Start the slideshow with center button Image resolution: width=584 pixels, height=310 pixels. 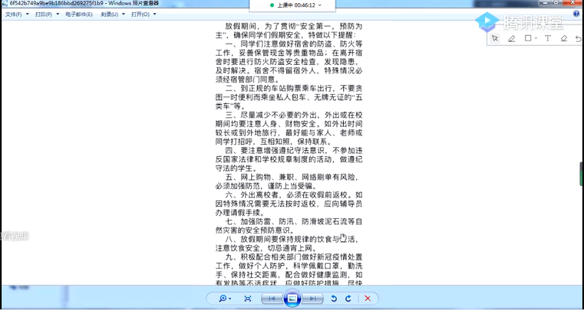tap(292, 298)
